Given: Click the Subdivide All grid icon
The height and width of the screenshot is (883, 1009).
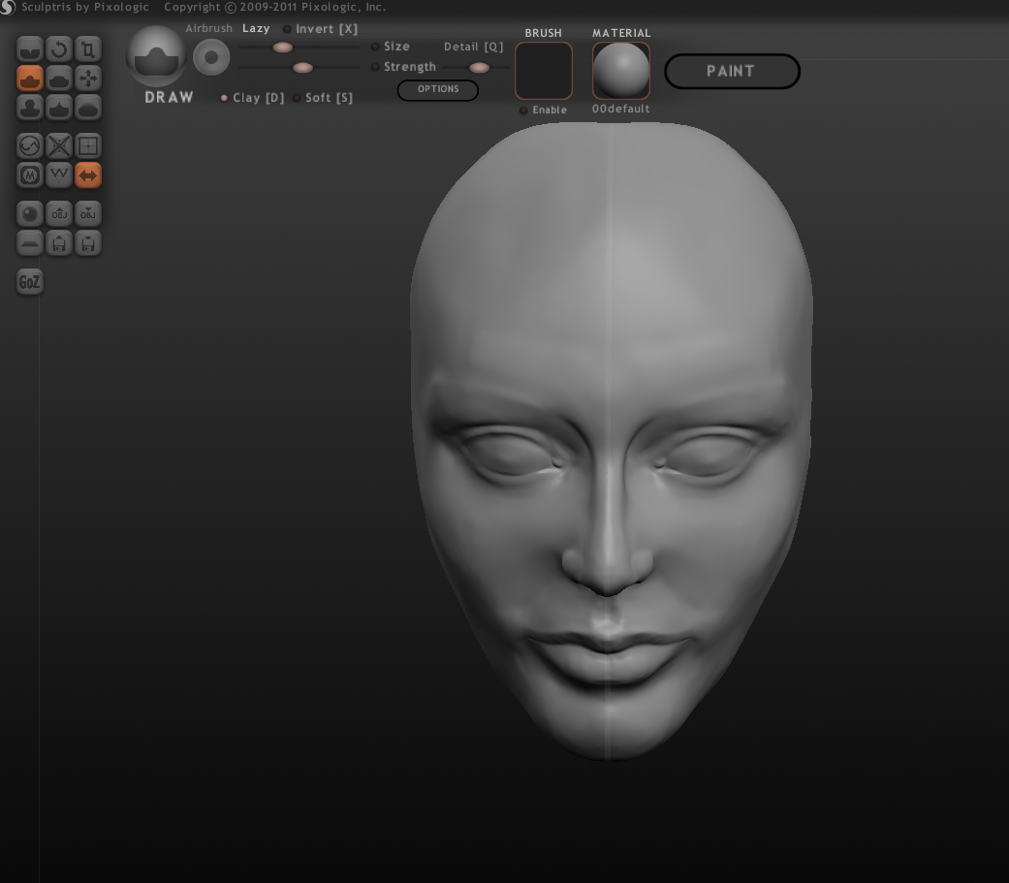Looking at the screenshot, I should tap(88, 146).
